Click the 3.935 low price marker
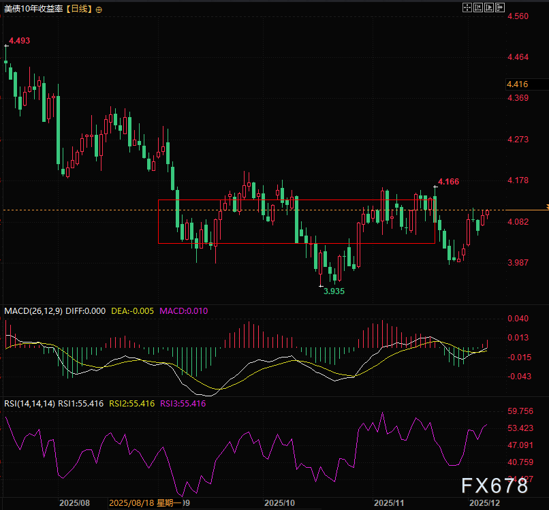This screenshot has width=549, height=510. click(x=334, y=291)
